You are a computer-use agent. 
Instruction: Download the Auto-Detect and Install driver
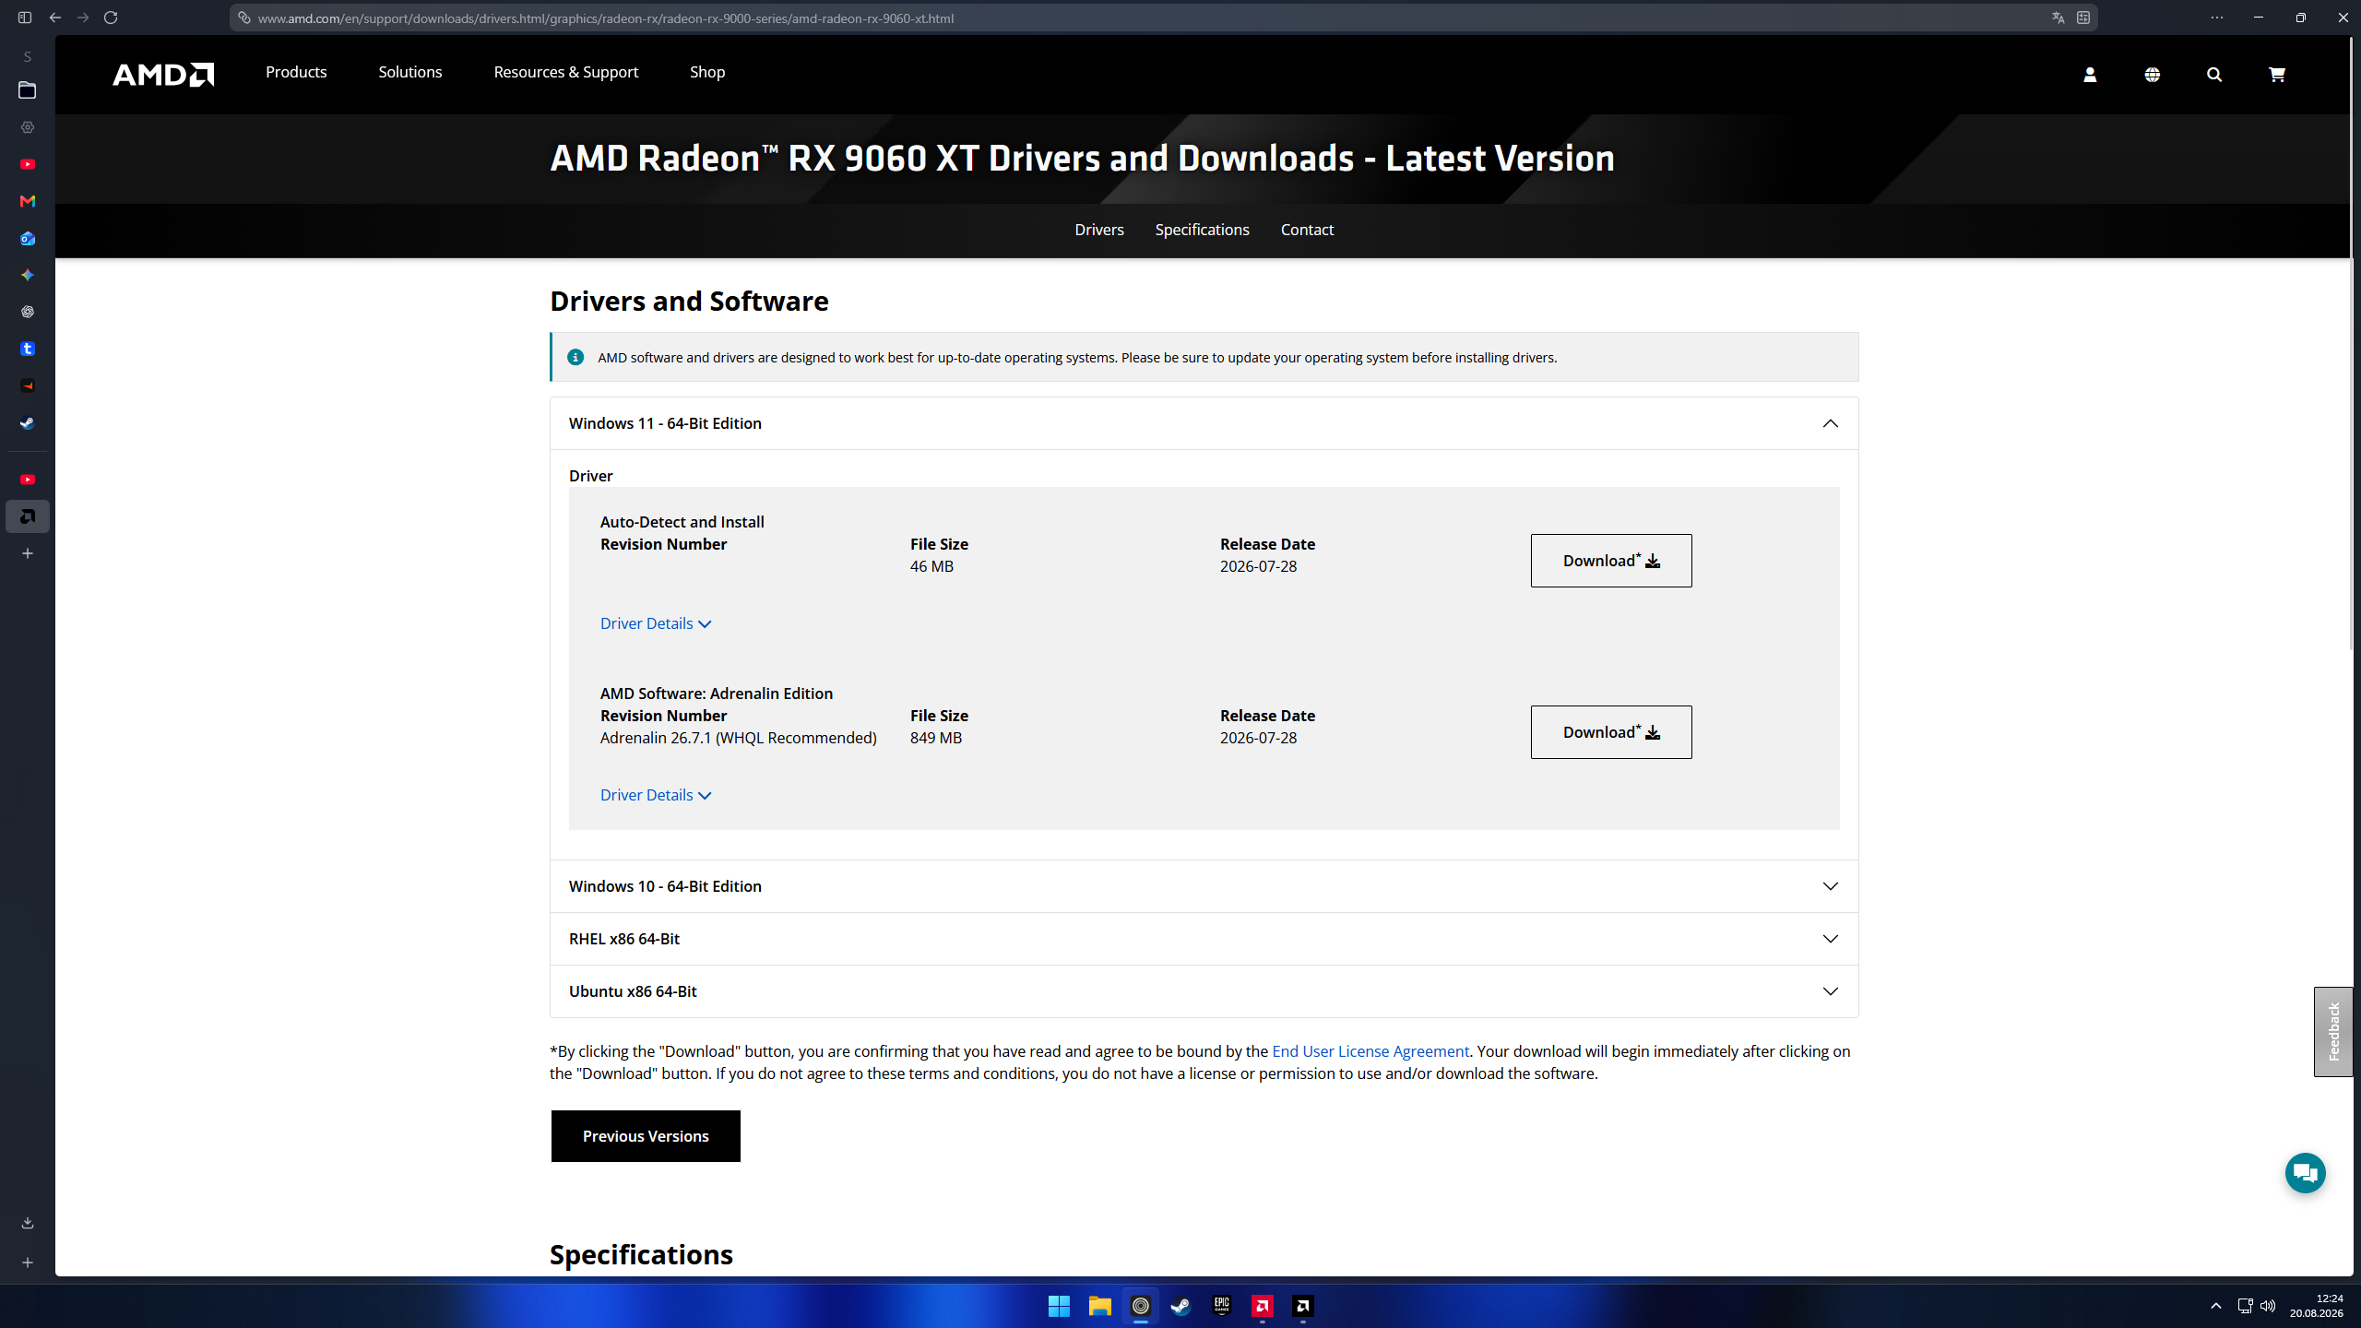tap(1611, 561)
